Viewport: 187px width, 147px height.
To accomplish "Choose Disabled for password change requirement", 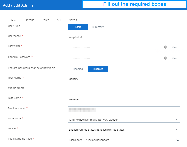I will [98, 69].
